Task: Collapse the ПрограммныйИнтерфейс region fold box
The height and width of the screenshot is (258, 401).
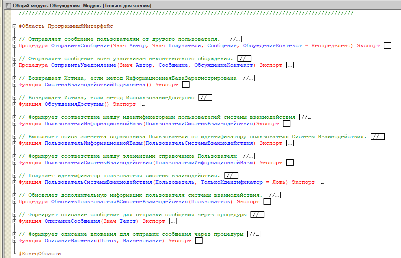Action: 15,26
